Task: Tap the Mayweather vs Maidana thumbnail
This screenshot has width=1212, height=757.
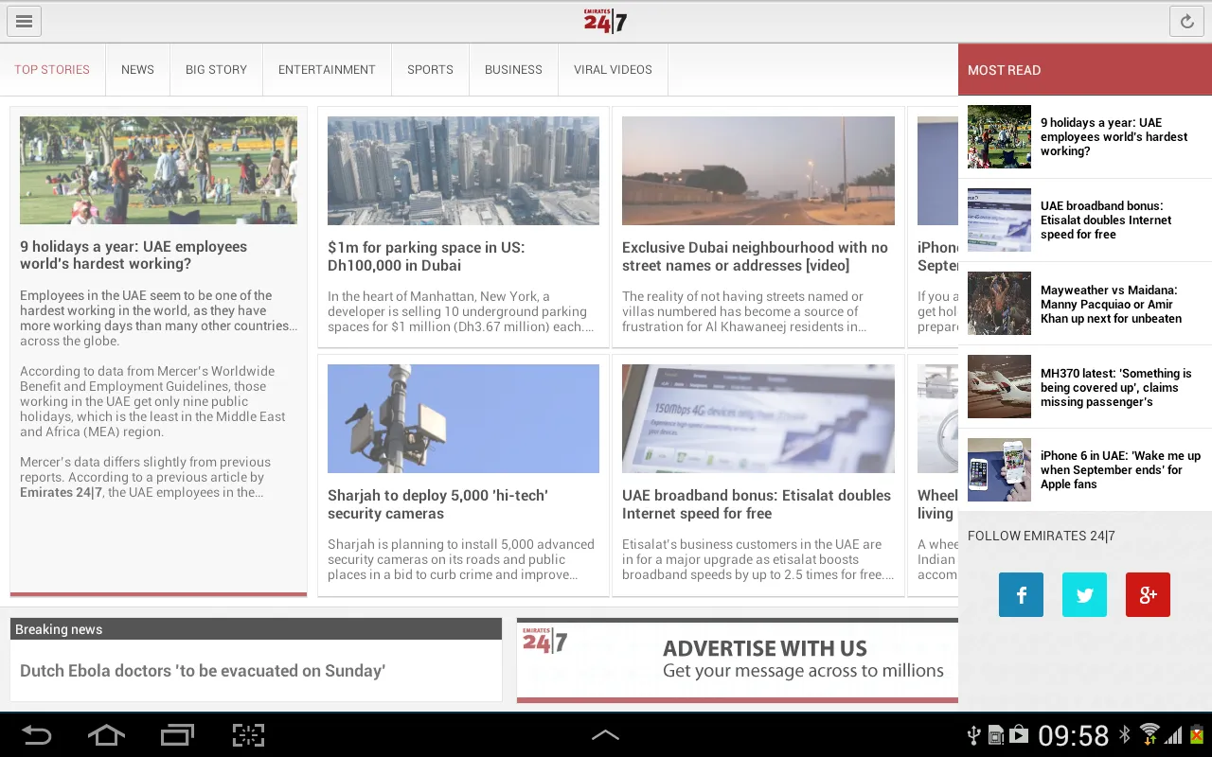Action: [999, 304]
